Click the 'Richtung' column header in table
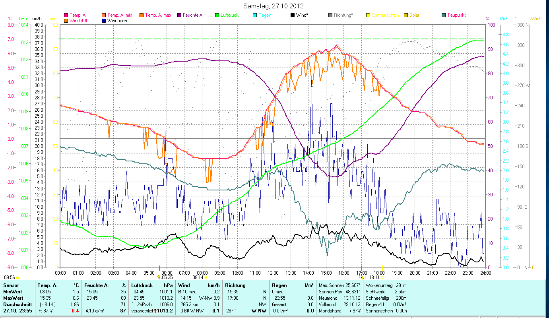The width and height of the screenshot is (549, 318). [x=235, y=285]
